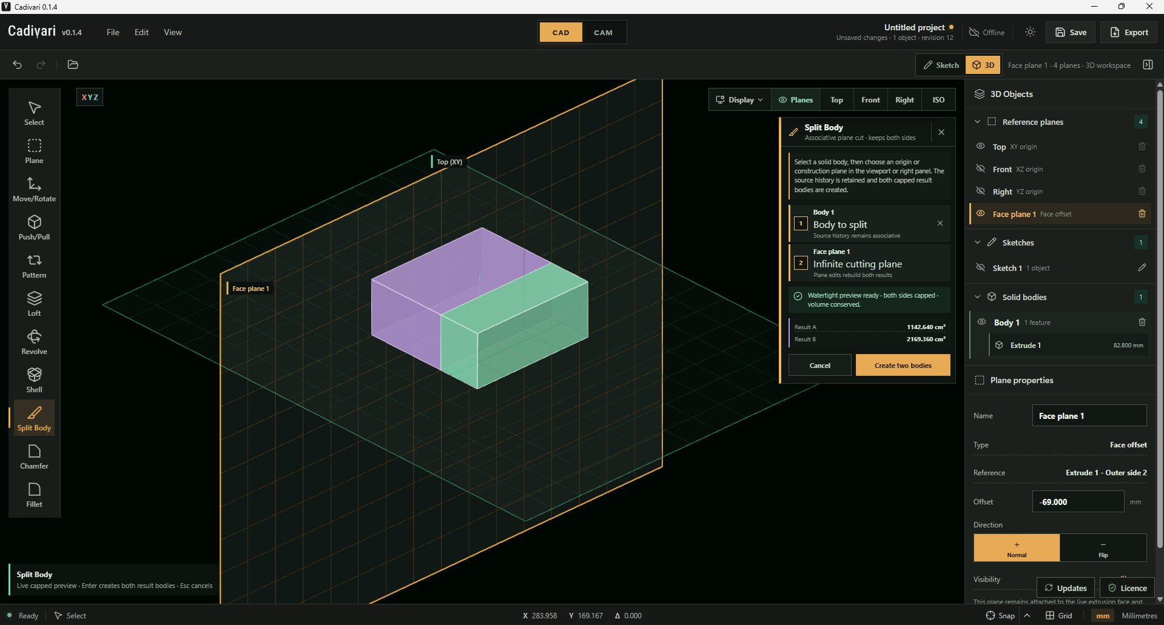Hide the Top reference plane
The height and width of the screenshot is (625, 1164).
[x=980, y=147]
